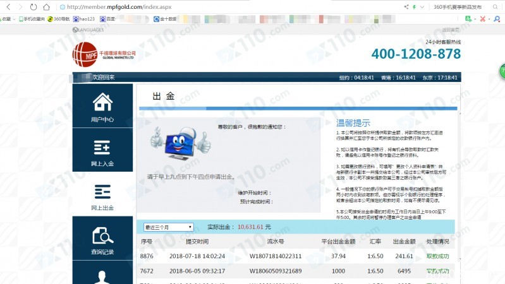This screenshot has width=505, height=284.
Task: Open the 金十数据 bookmark
Action: [x=165, y=19]
